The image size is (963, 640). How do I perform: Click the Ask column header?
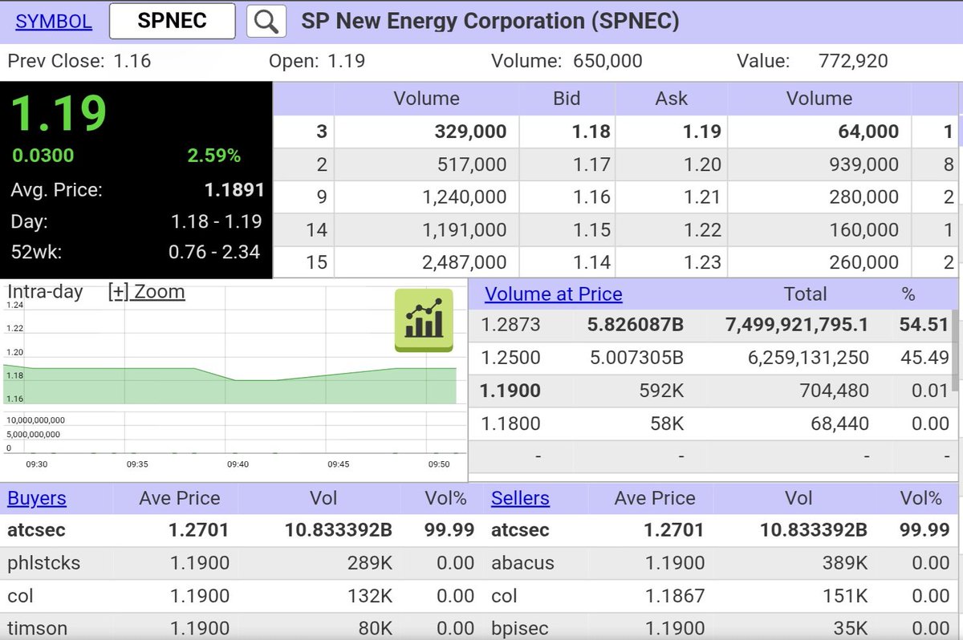672,99
